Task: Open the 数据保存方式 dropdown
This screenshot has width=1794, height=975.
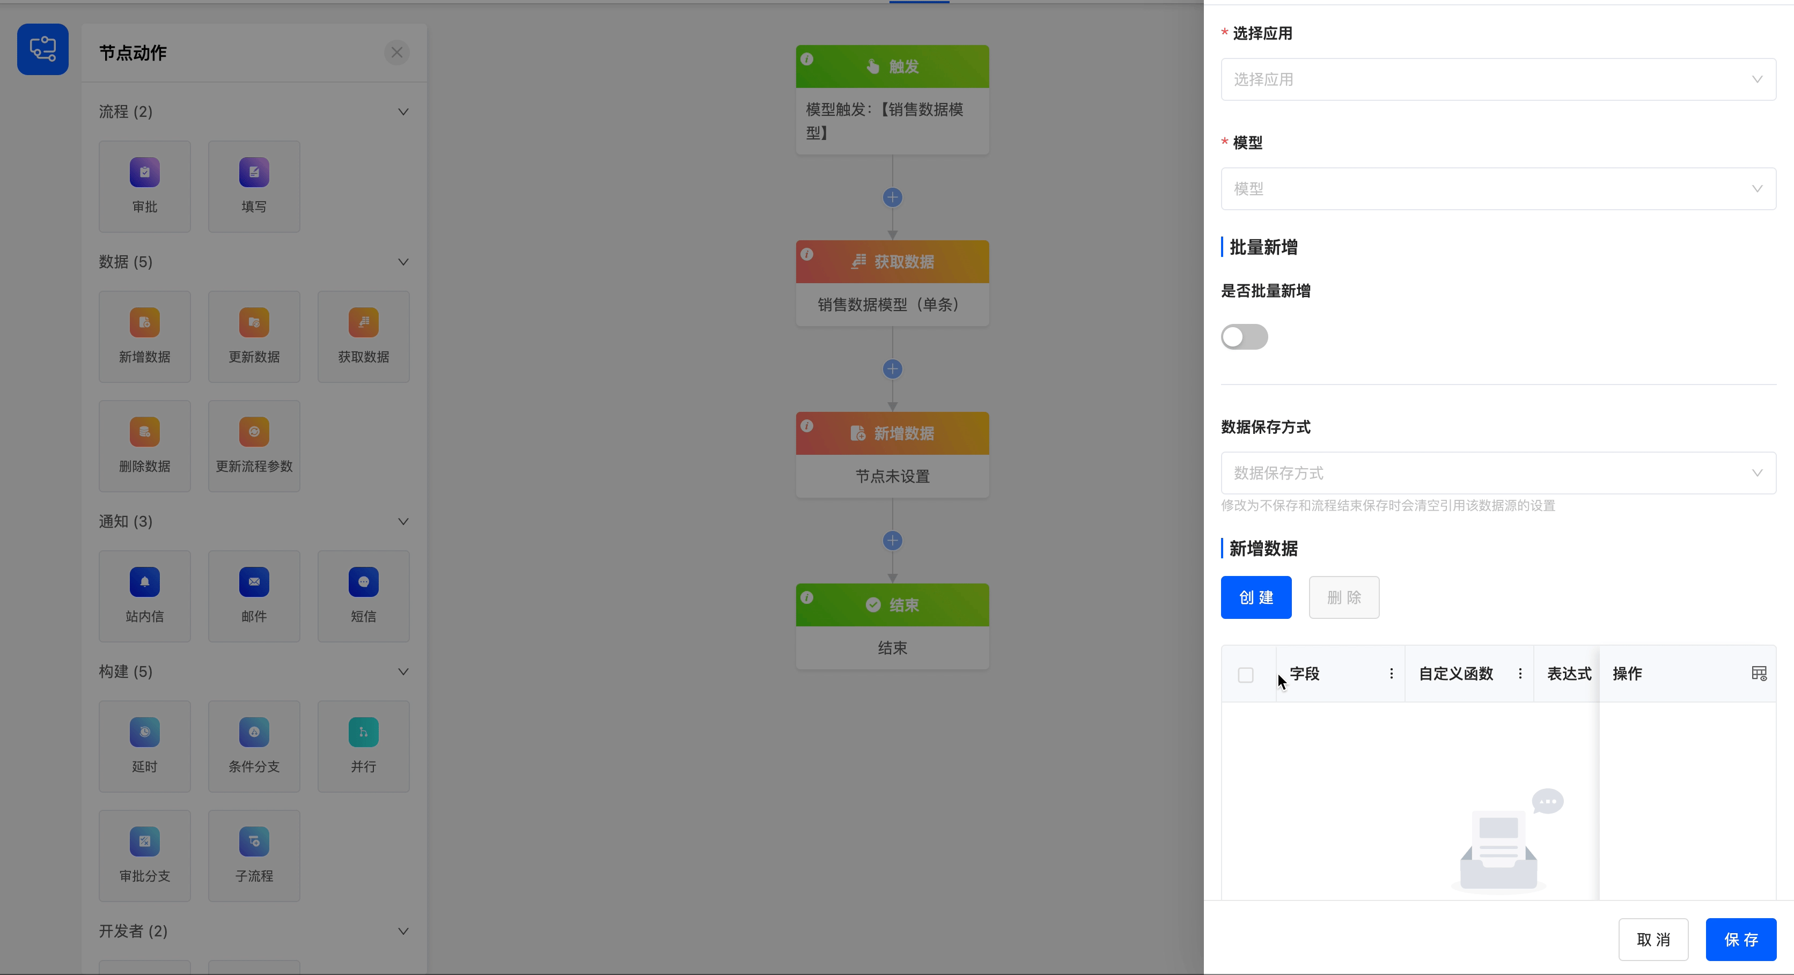Action: tap(1497, 473)
